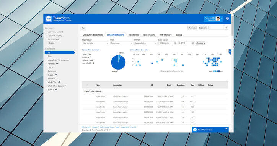Open the Report type dropdown
The width and height of the screenshot is (277, 146).
click(95, 43)
